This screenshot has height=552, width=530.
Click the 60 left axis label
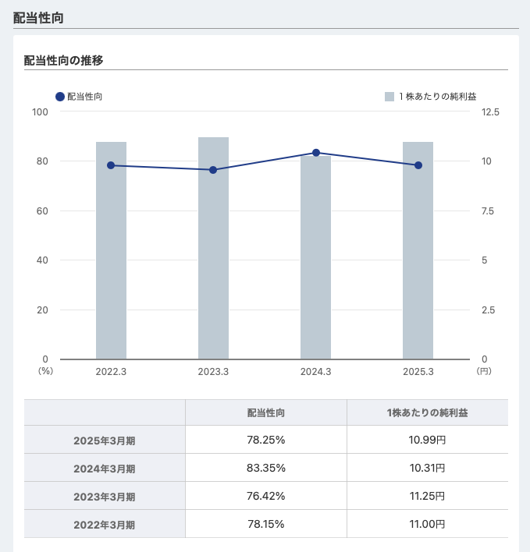coord(42,211)
